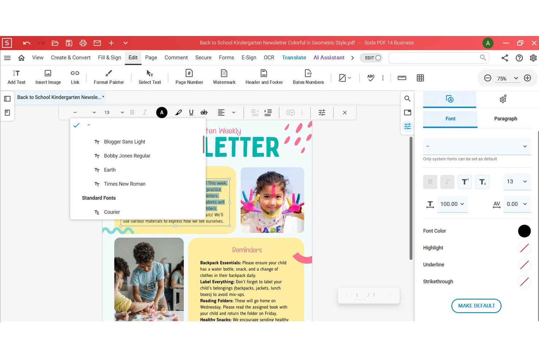This screenshot has width=539, height=359.
Task: Expand the quick access toolbar chevron
Action: (126, 43)
